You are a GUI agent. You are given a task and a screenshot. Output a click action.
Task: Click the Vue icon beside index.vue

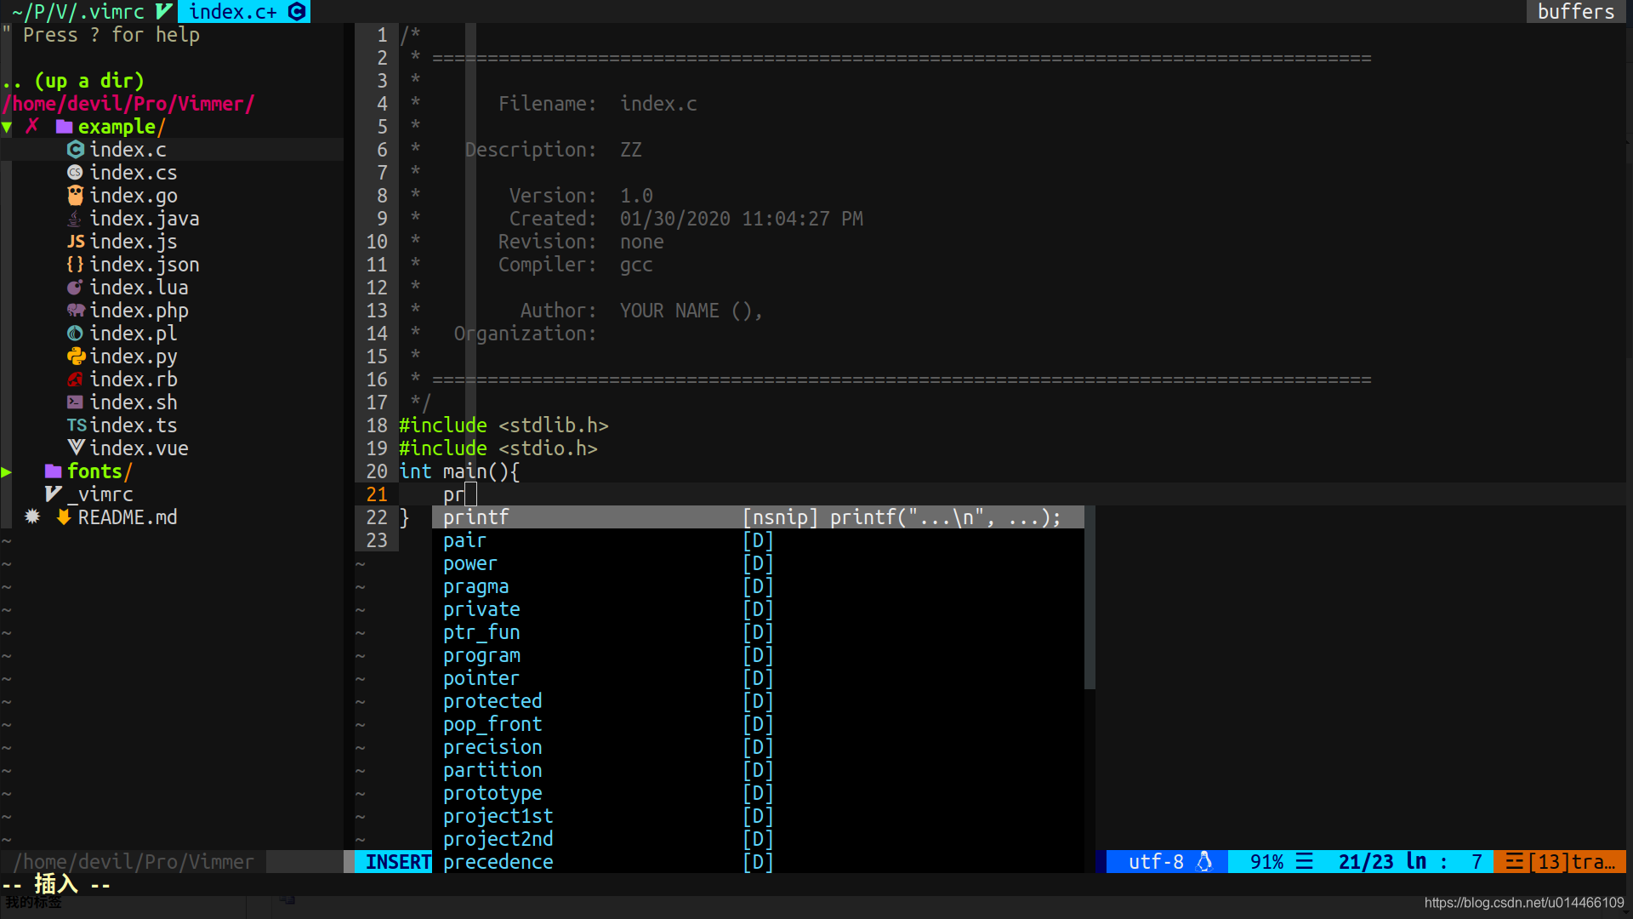click(76, 448)
